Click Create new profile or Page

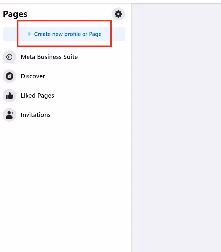pyautogui.click(x=64, y=34)
